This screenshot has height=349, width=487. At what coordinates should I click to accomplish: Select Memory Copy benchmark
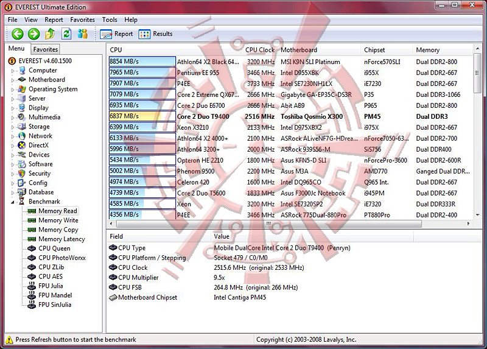tap(58, 230)
